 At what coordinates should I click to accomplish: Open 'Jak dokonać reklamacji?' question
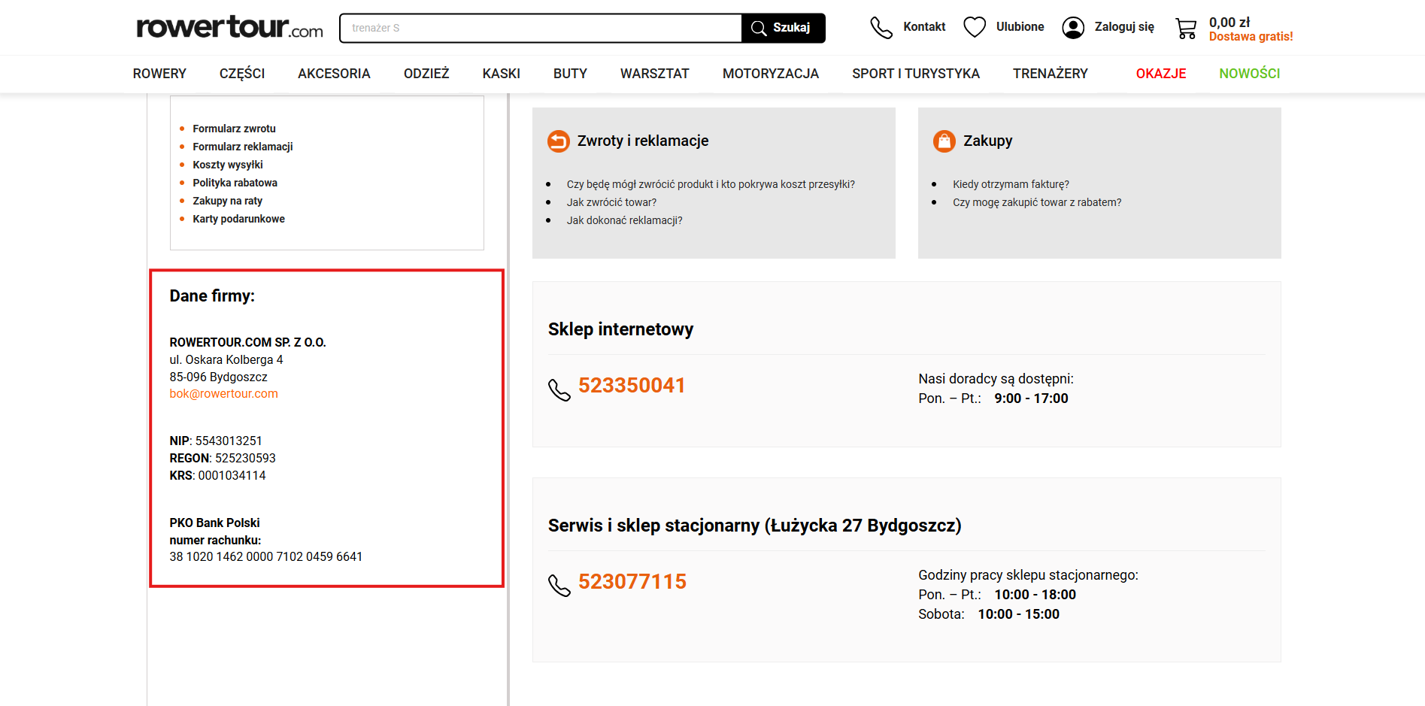624,220
